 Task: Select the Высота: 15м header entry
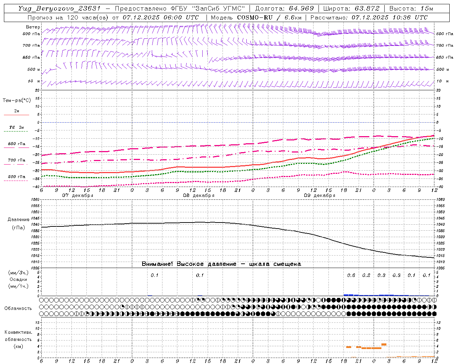click(x=411, y=9)
